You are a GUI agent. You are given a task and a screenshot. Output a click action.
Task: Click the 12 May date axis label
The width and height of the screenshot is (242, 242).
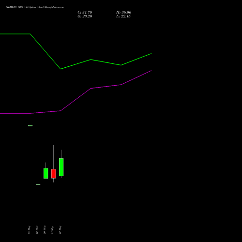37,230
